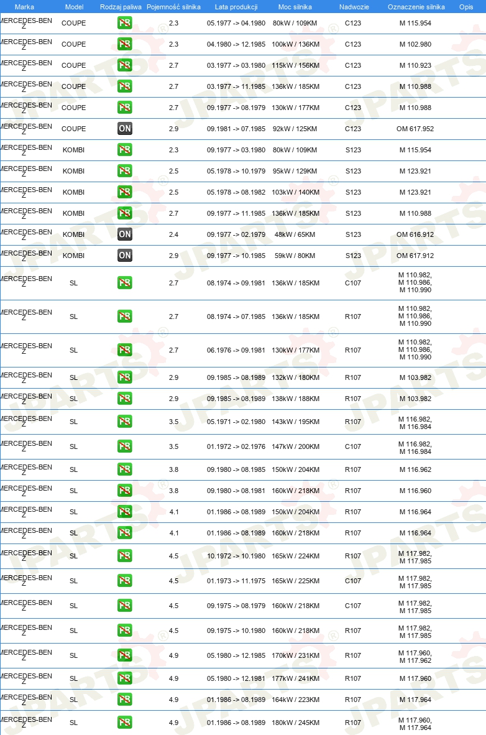The image size is (486, 735).
Task: Click petrol icon in 100kW / 136KM row
Action: (125, 44)
